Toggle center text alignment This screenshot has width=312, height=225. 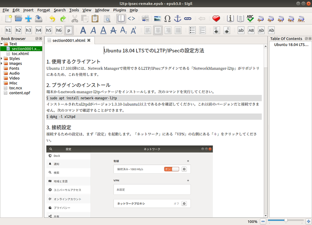coord(158,30)
